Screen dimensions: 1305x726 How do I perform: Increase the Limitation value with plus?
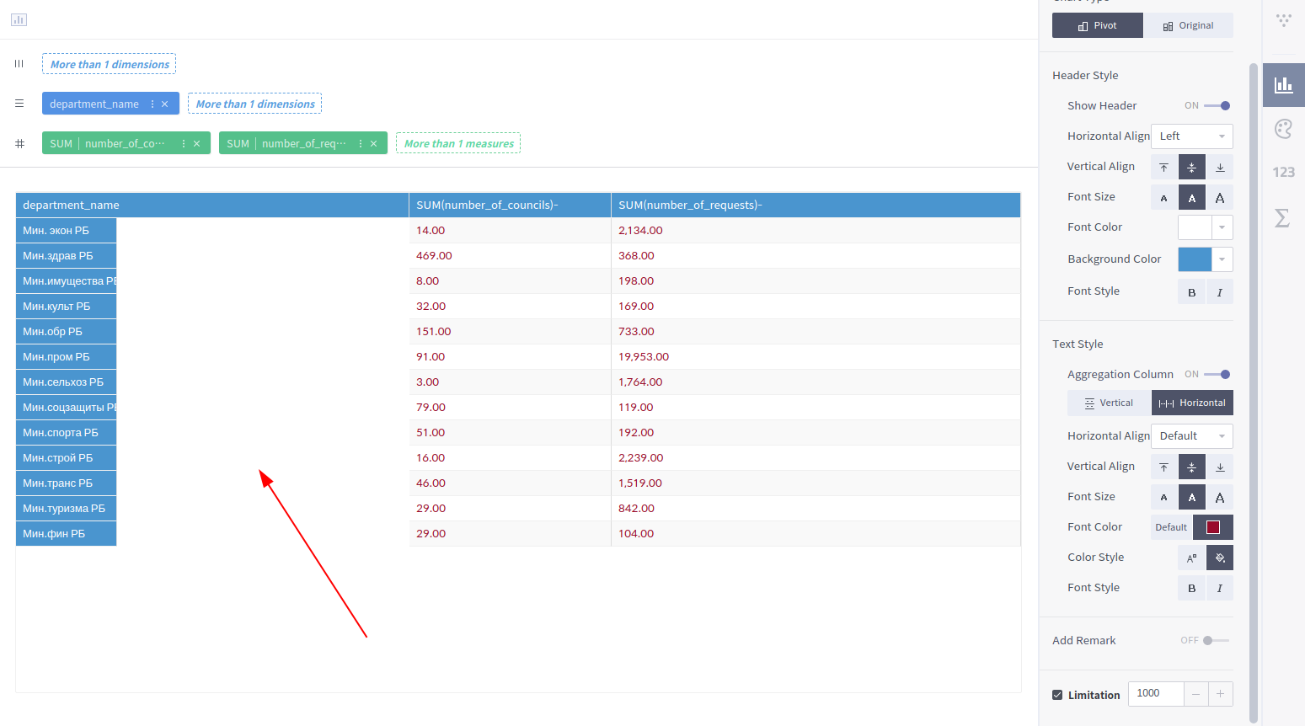point(1221,694)
